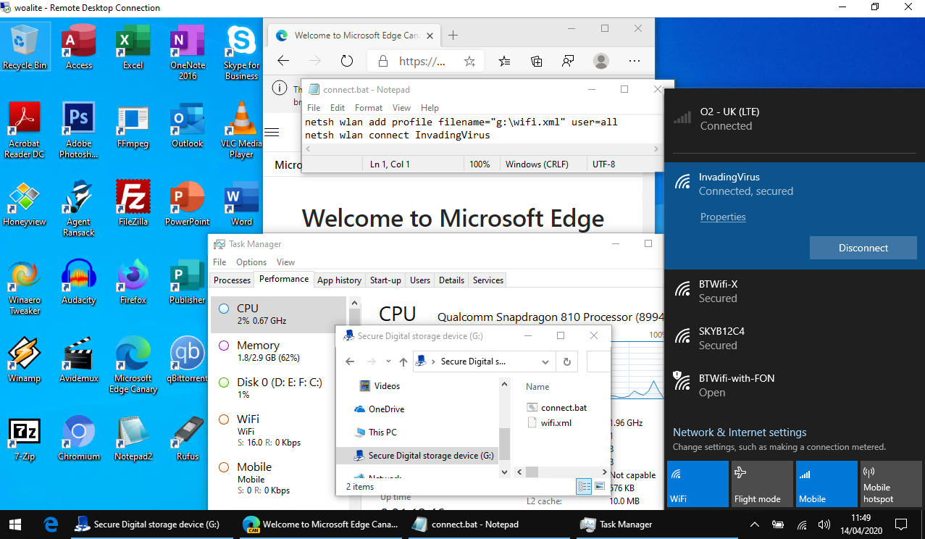The width and height of the screenshot is (925, 539).
Task: Toggle the Mobile hotspot tile
Action: point(891,484)
